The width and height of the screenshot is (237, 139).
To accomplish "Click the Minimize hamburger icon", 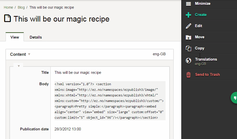I will (188, 4).
